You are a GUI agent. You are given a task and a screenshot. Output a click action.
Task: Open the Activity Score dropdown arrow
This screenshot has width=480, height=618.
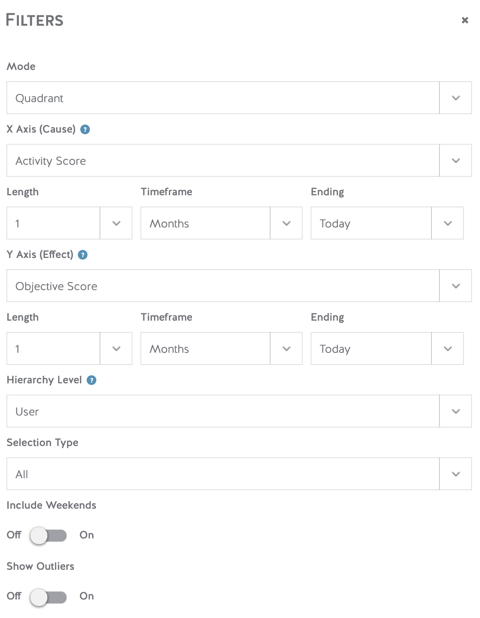pos(456,160)
